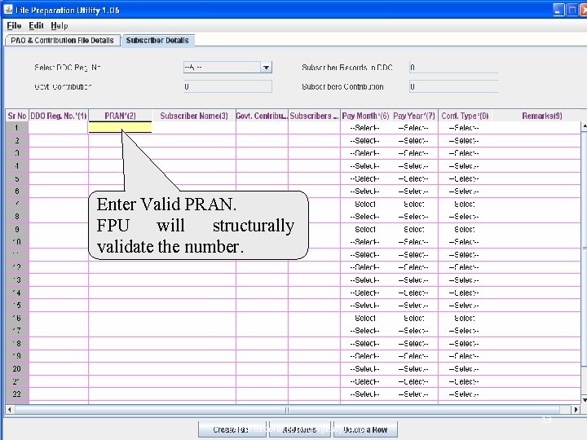The width and height of the screenshot is (587, 440).
Task: Switch to PAO & Contribution File Details tab
Action: point(62,41)
